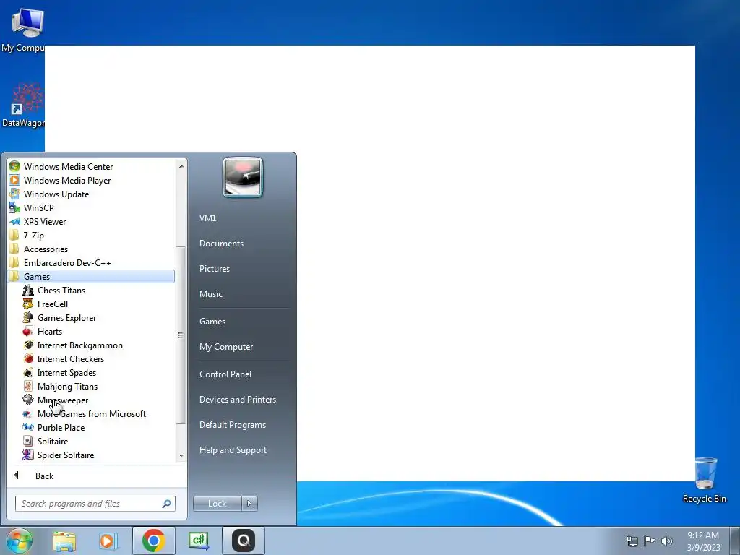This screenshot has width=740, height=555.
Task: Open More Games from Microsoft
Action: point(90,413)
